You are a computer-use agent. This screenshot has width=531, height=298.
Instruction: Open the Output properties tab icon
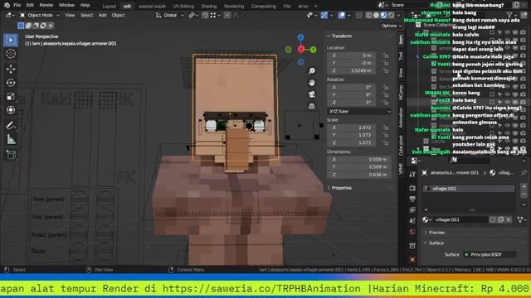click(x=412, y=199)
